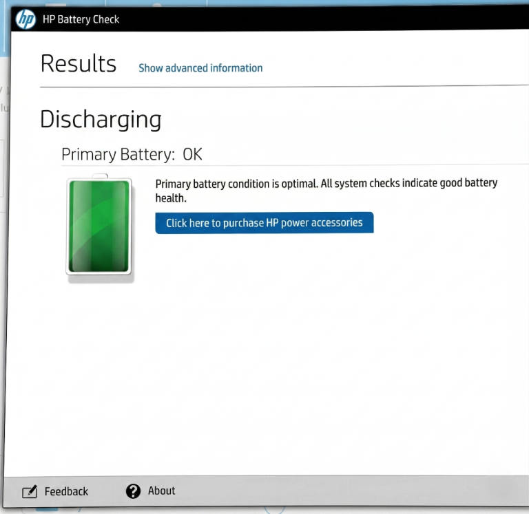The height and width of the screenshot is (514, 529).
Task: Click the About question mark icon
Action: (133, 491)
